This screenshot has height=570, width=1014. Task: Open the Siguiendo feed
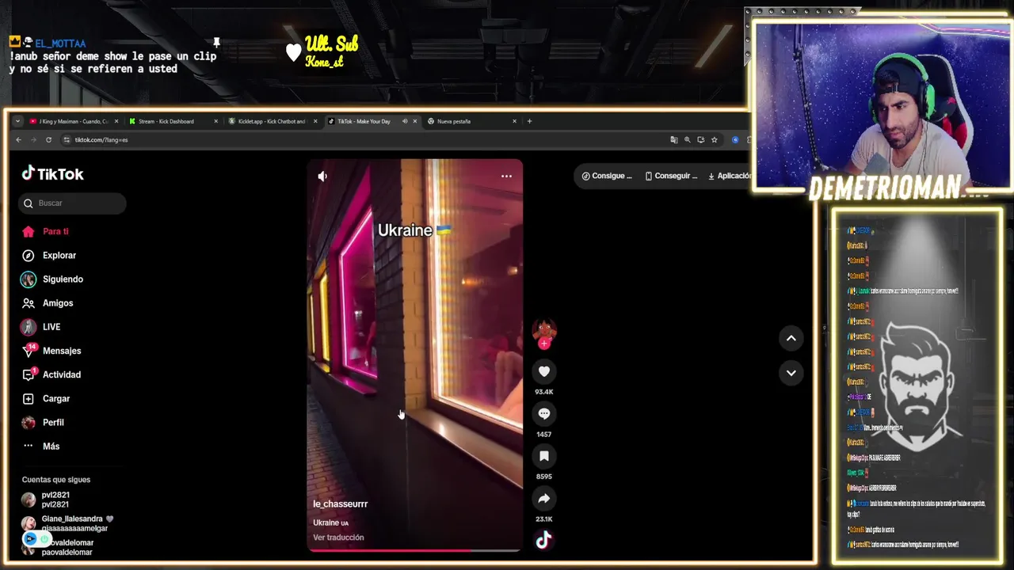coord(51,279)
